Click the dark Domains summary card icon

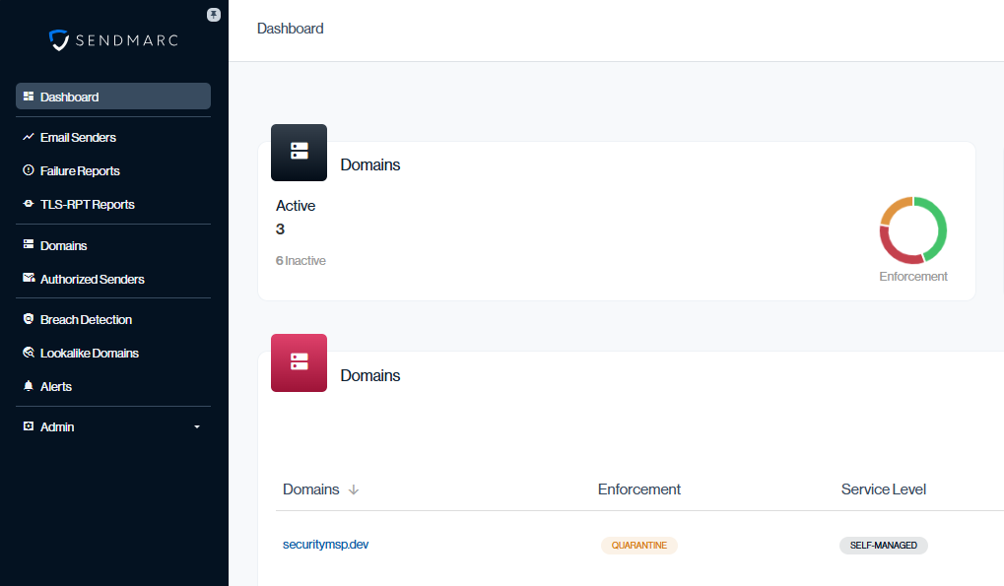pos(299,153)
